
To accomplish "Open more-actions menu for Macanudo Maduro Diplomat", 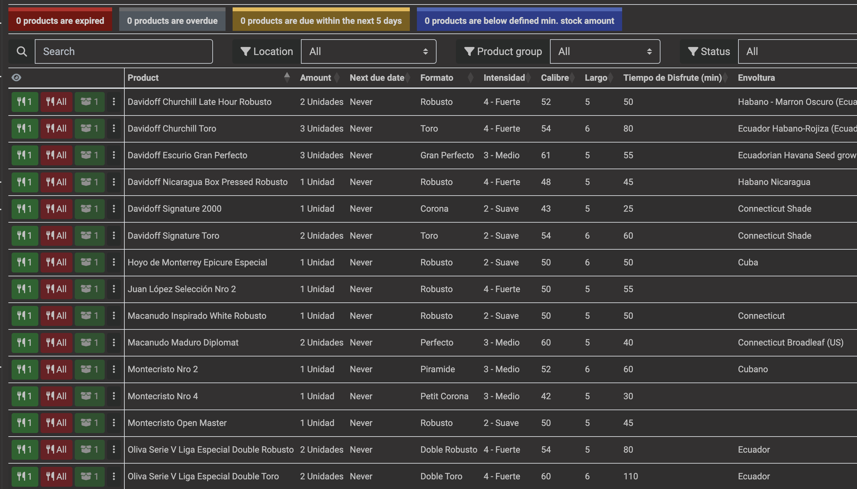I will [x=114, y=342].
